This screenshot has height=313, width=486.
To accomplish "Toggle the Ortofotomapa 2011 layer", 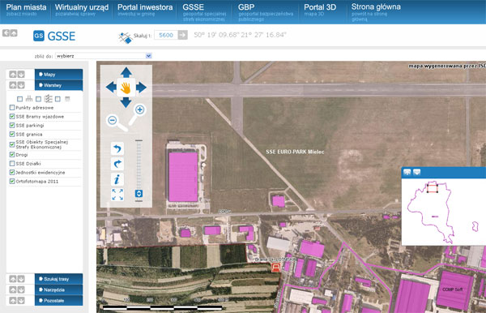I will [x=12, y=181].
